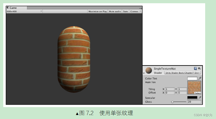Toggle the Stats overlay
This screenshot has height=119, width=216.
click(125, 11)
